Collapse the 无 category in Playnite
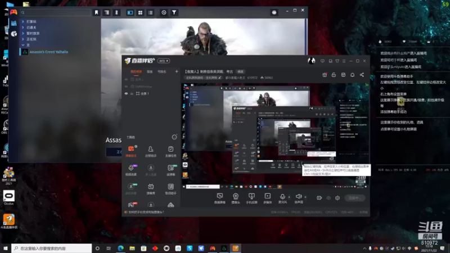 [23, 45]
